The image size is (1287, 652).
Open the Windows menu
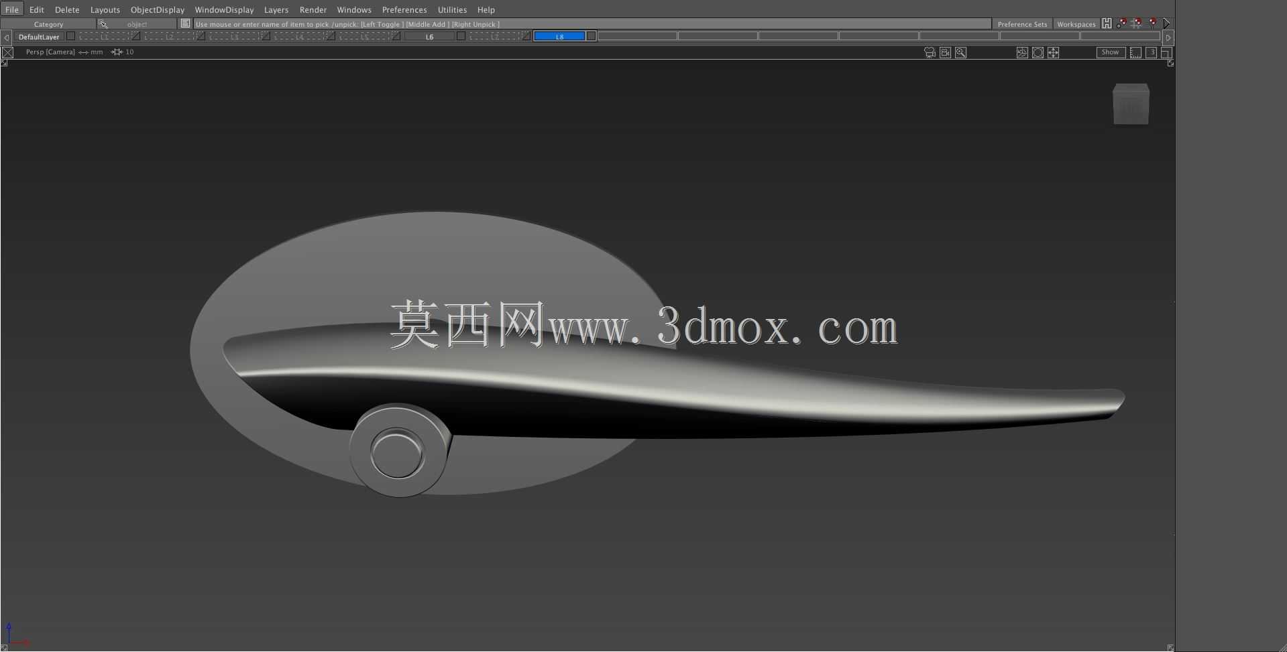tap(354, 9)
